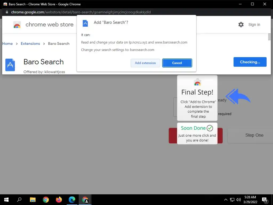273x205 pixels.
Task: Show hidden system tray icons
Action: pos(226,200)
